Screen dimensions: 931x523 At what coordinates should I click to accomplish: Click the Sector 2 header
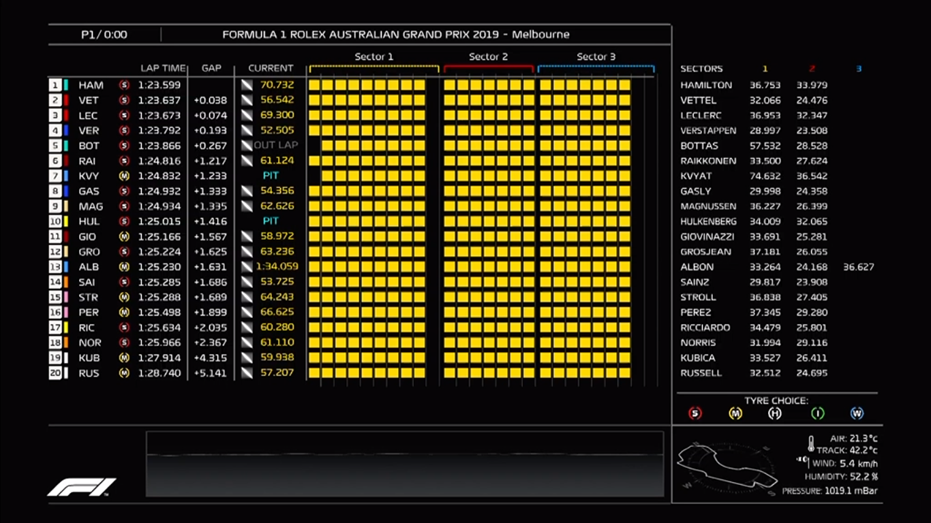coord(488,57)
